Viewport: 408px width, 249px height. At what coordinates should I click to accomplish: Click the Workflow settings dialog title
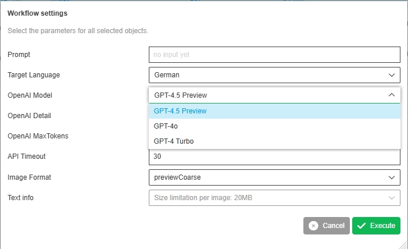pos(37,13)
